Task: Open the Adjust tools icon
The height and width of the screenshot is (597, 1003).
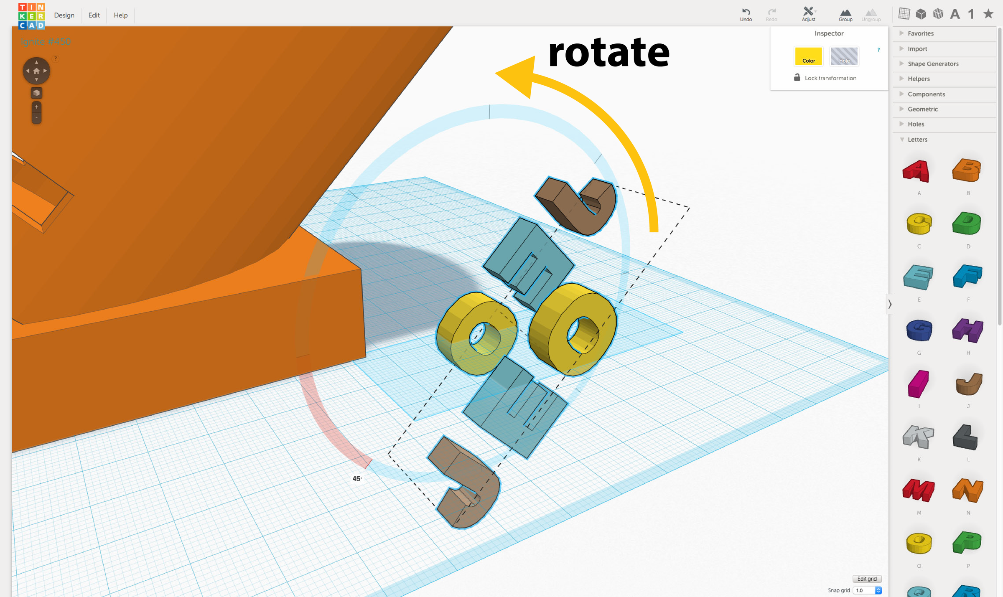Action: coord(808,12)
